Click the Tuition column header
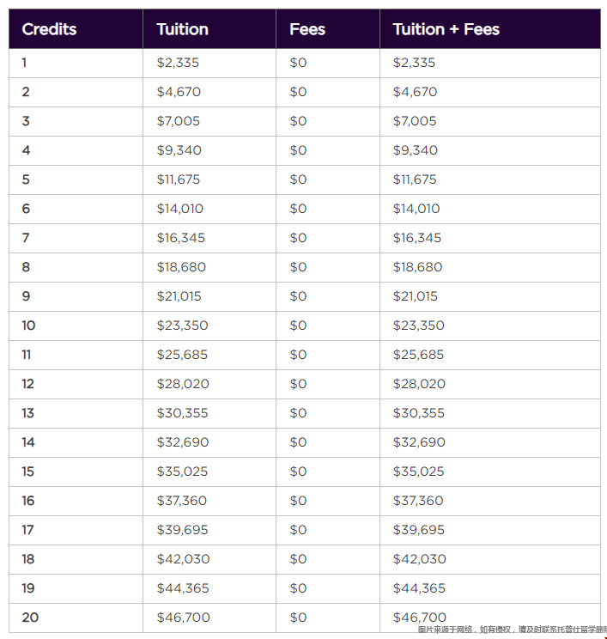Viewport: 607px width, 639px height. click(183, 29)
